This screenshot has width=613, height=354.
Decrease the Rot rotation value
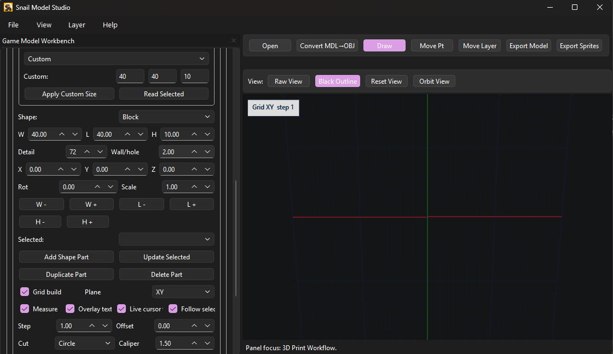click(110, 187)
